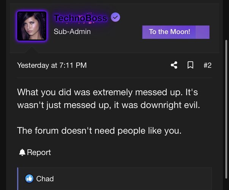The image size is (229, 190).
Task: Click the scrollbar track above the thumb
Action: [227, 19]
